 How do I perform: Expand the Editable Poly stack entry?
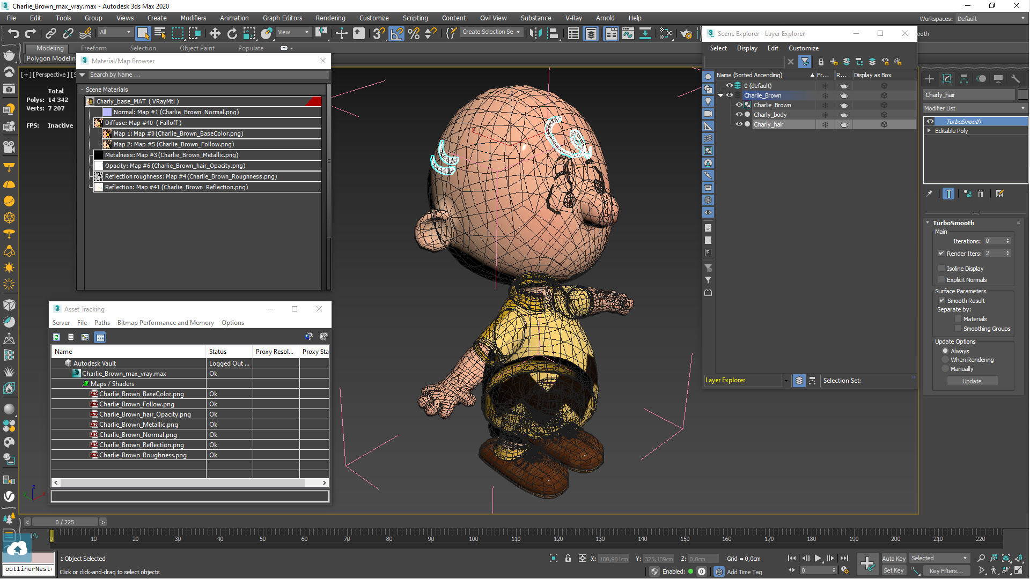pos(929,131)
